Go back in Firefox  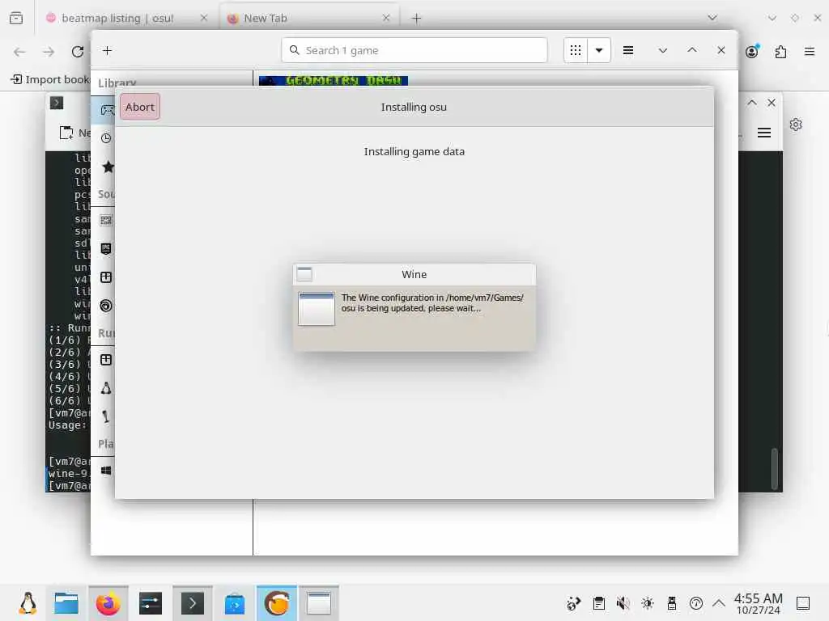pyautogui.click(x=19, y=52)
